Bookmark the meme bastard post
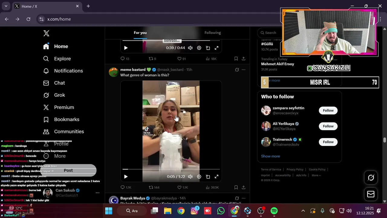 [236, 187]
